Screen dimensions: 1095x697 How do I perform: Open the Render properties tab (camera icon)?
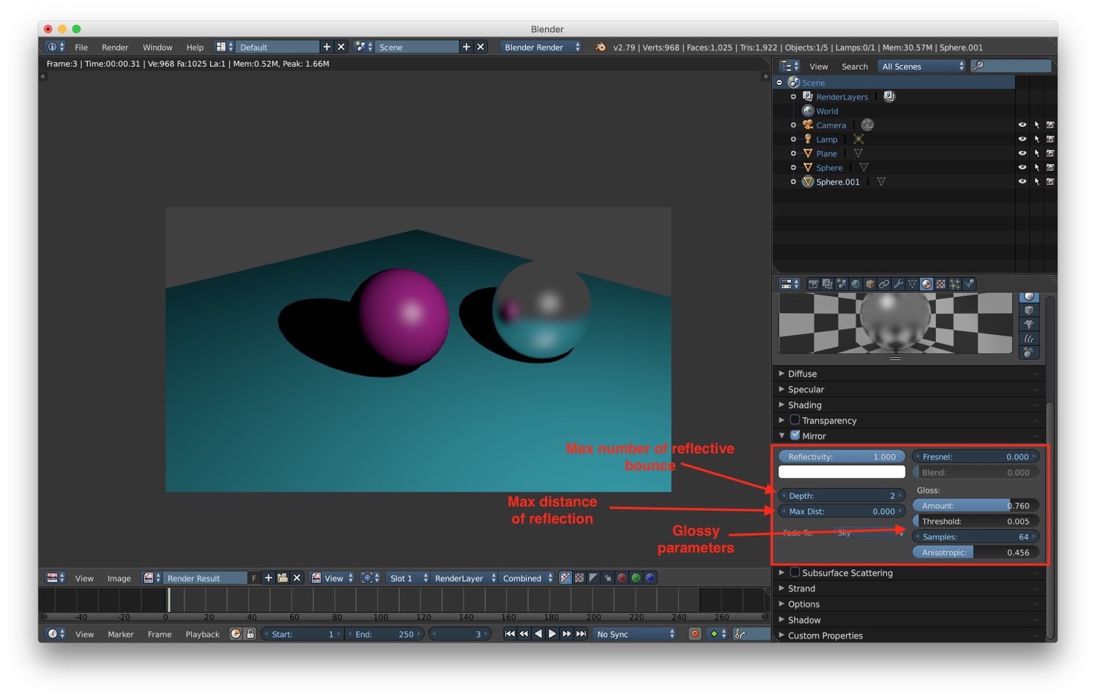click(x=814, y=284)
